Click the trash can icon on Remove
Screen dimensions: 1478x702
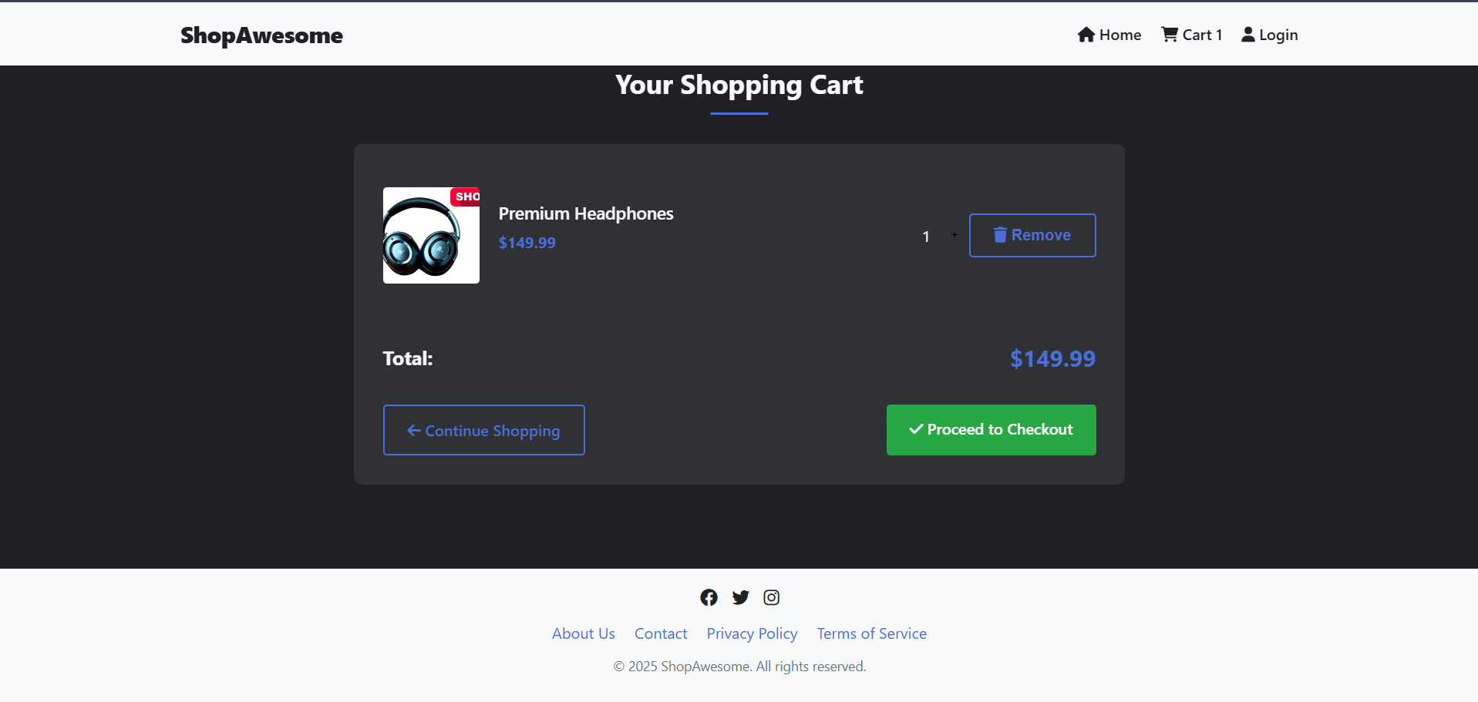(x=1000, y=235)
